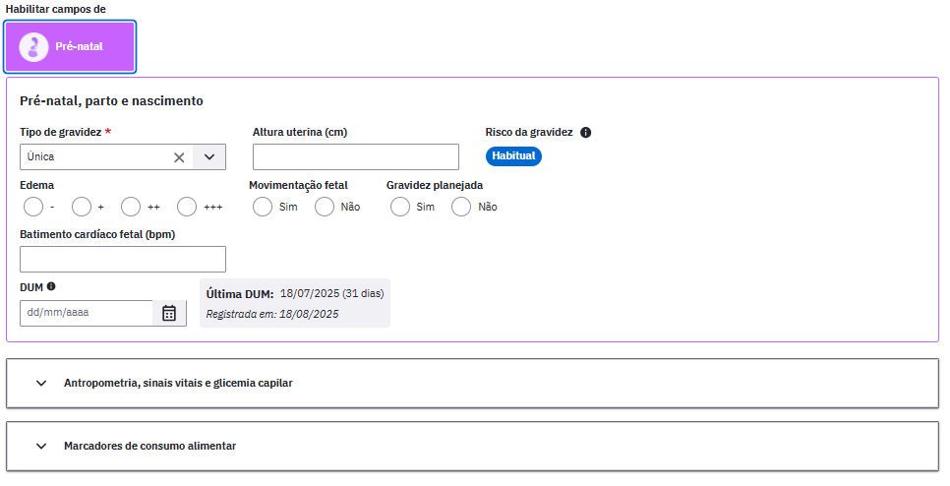Screen dimensions: 950x486
Task: Expand Marcadores de consumo alimentar section
Action: (473, 446)
